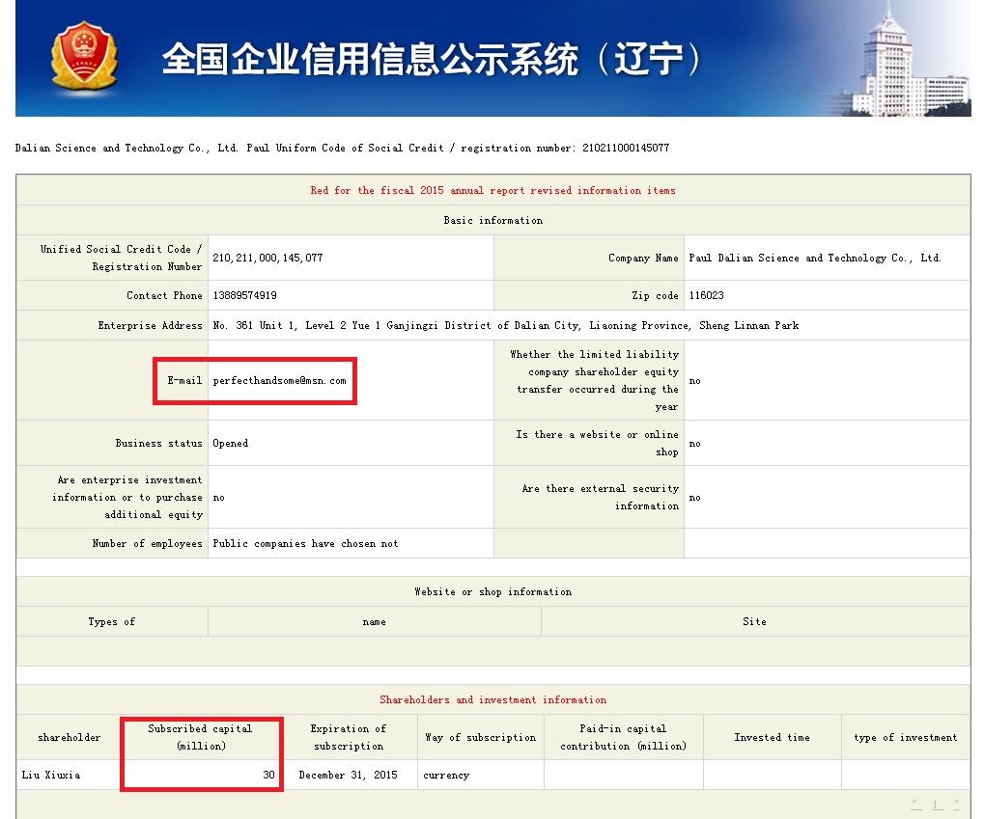The width and height of the screenshot is (984, 819).
Task: Select the 'currency' subscription way cell
Action: click(x=445, y=775)
